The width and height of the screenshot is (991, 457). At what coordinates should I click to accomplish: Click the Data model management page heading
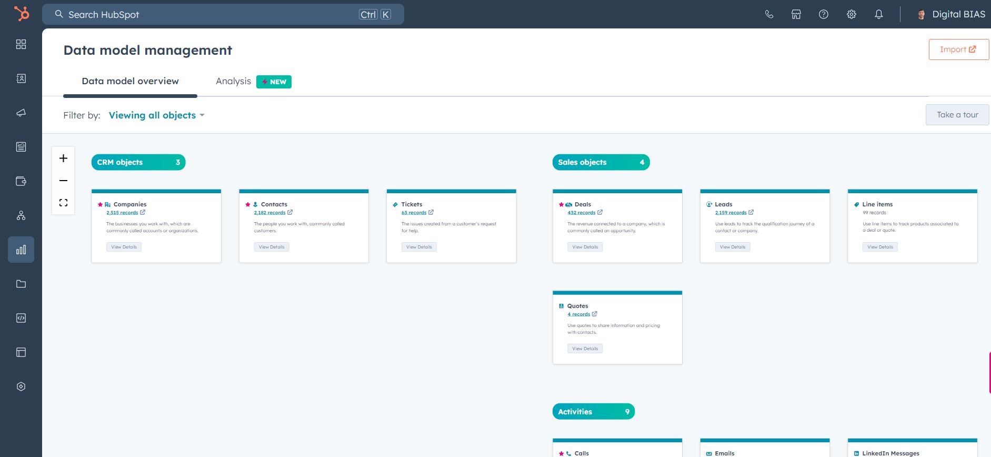(148, 50)
